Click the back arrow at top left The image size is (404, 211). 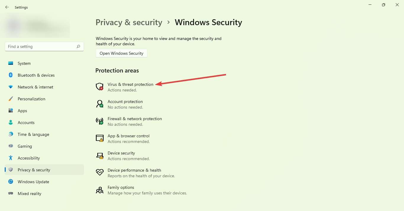7,7
